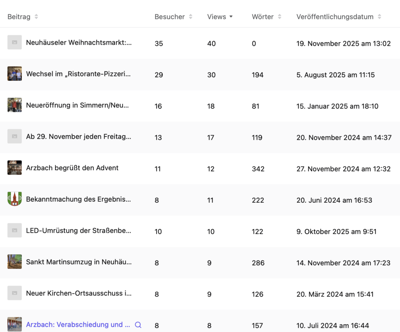Sort the table by the Besucher column header
This screenshot has width=400, height=332.
pyautogui.click(x=170, y=17)
